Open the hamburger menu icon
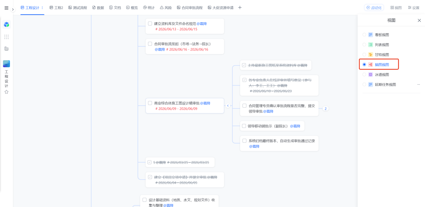The image size is (425, 207). click(6, 8)
